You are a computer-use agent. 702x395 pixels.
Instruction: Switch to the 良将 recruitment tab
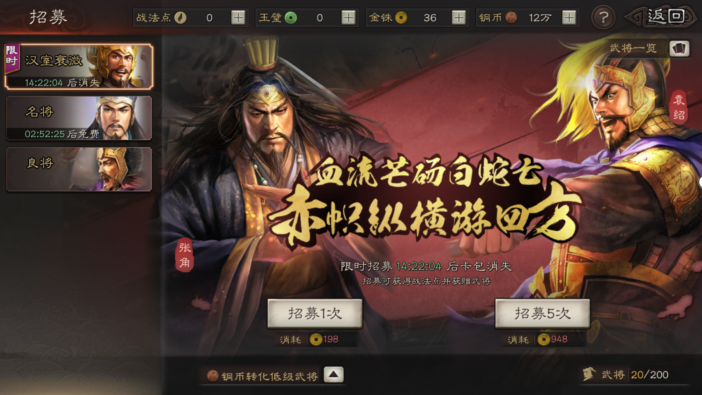pos(79,169)
